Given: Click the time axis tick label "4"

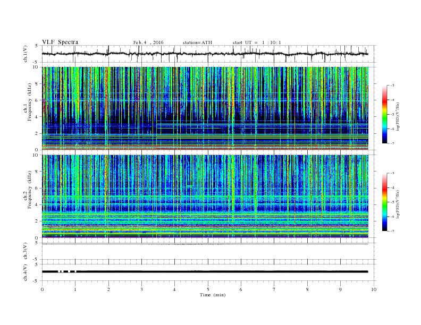Looking at the screenshot, I should tap(174, 289).
